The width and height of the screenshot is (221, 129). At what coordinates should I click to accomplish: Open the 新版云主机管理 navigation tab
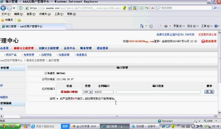[x=24, y=48]
